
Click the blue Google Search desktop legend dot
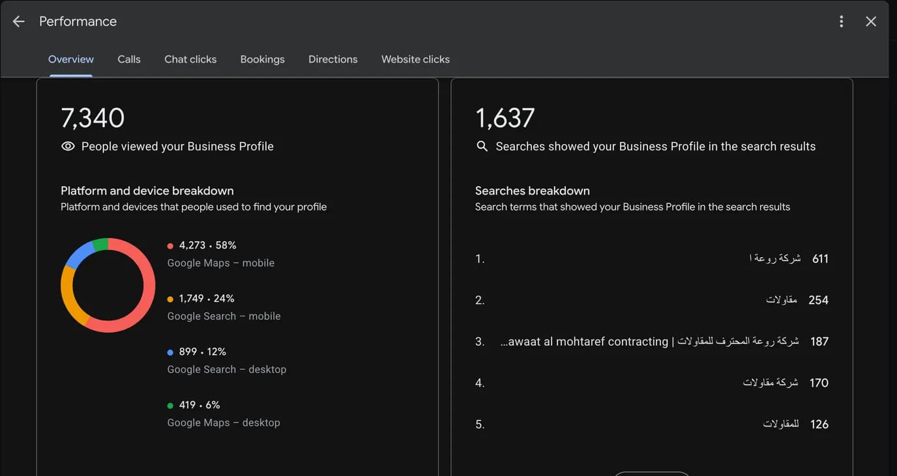170,352
